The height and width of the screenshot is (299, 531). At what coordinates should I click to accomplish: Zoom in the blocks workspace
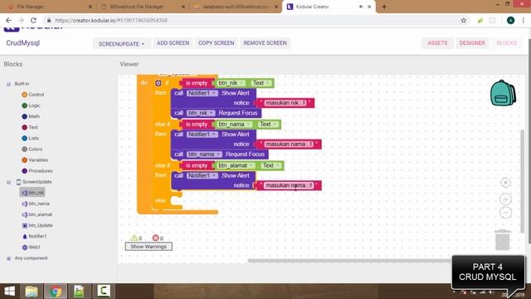click(x=505, y=199)
